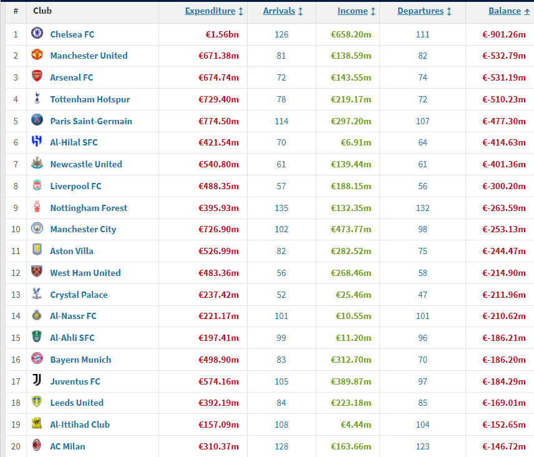
Task: Open the AC Milan club link
Action: [x=67, y=446]
